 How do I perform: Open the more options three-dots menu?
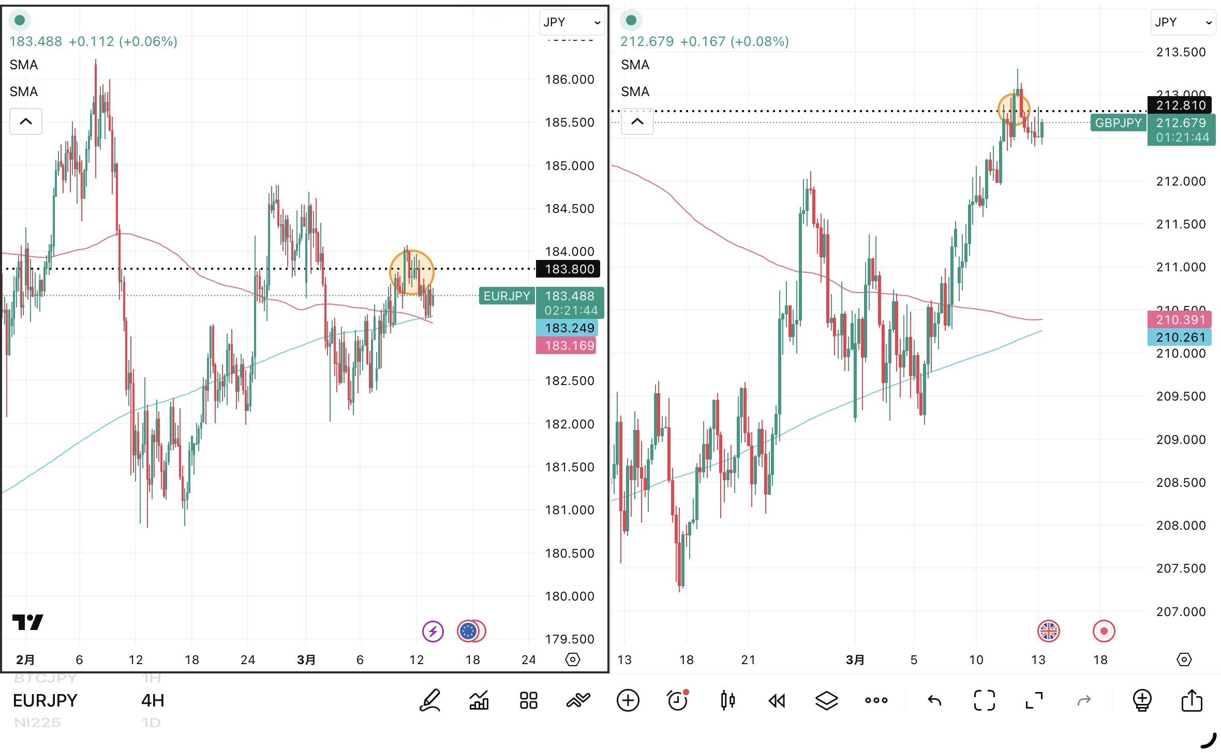(876, 700)
